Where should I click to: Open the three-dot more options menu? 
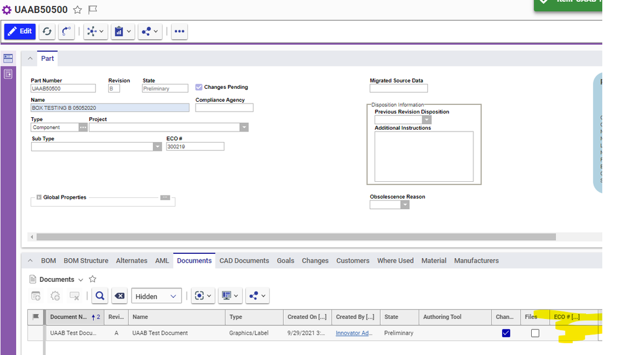[180, 31]
